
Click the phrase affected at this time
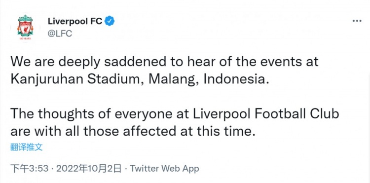pyautogui.click(x=189, y=131)
